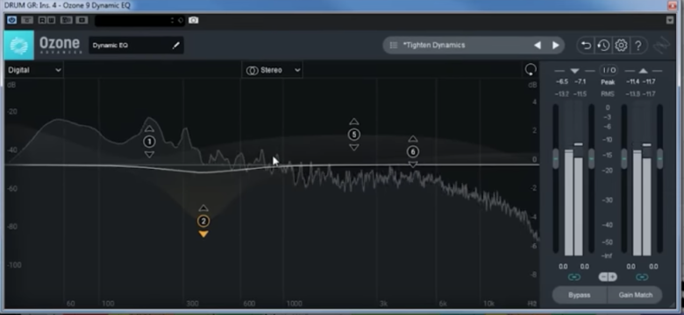
Task: Open the plugin window menu arrow
Action: point(670,20)
